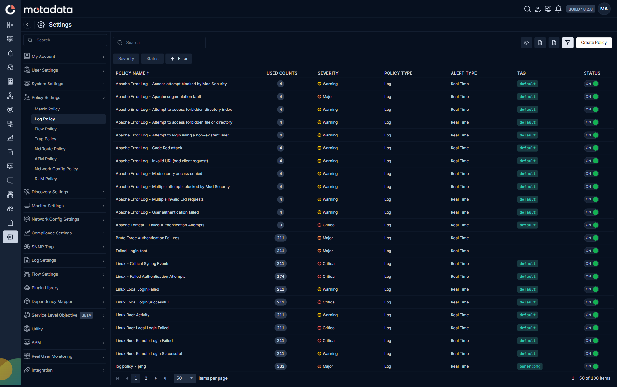Open the trend chart icon in left rail
This screenshot has width=617, height=387.
[x=10, y=138]
